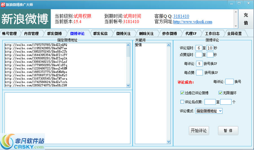Click scroll-up arrow of 关键词 list
The image size is (254, 150).
(169, 45)
